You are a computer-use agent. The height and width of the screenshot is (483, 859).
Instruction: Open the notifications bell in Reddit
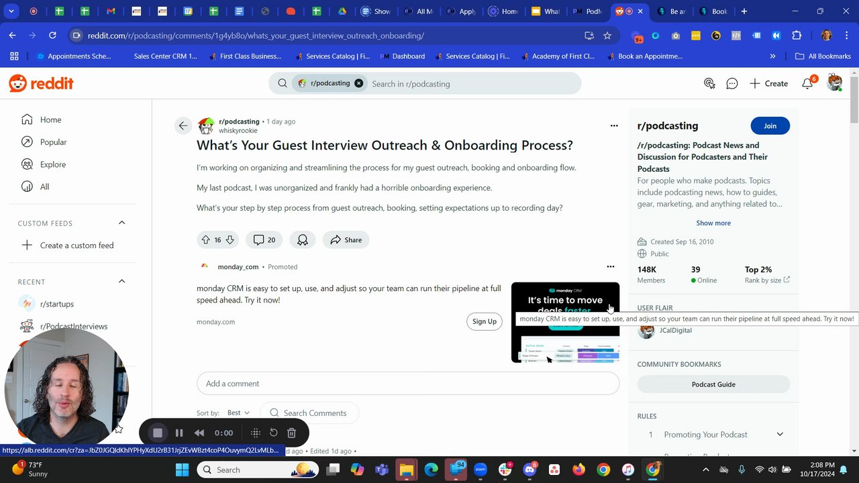tap(807, 83)
